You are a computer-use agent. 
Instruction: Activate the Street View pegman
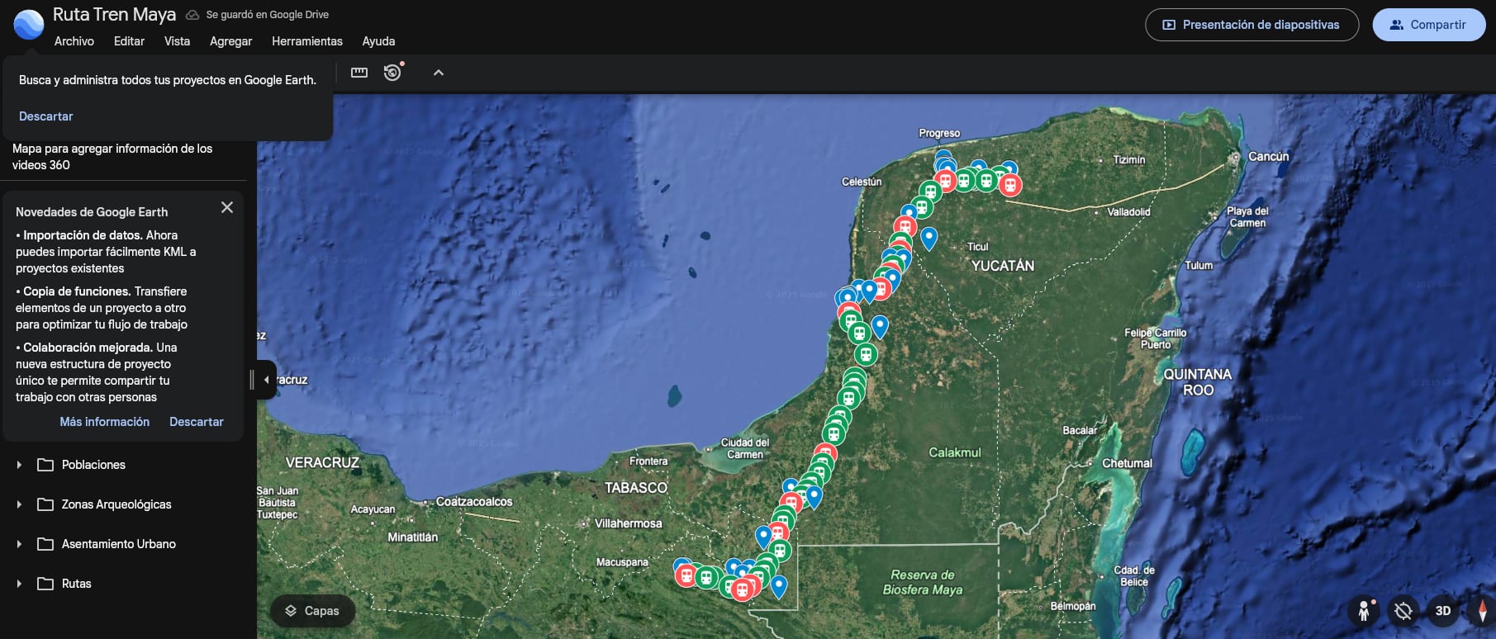(1364, 611)
